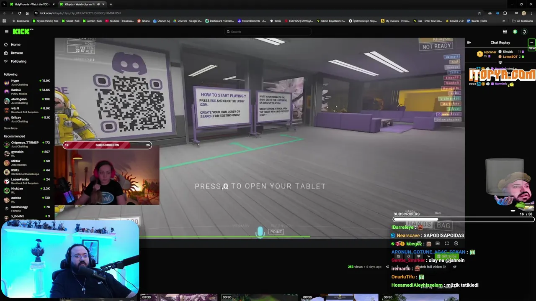Viewport: 536px width, 301px height.
Task: Go back in browser
Action: tap(4, 13)
